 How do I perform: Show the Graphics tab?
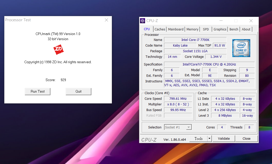pyautogui.click(x=220, y=29)
